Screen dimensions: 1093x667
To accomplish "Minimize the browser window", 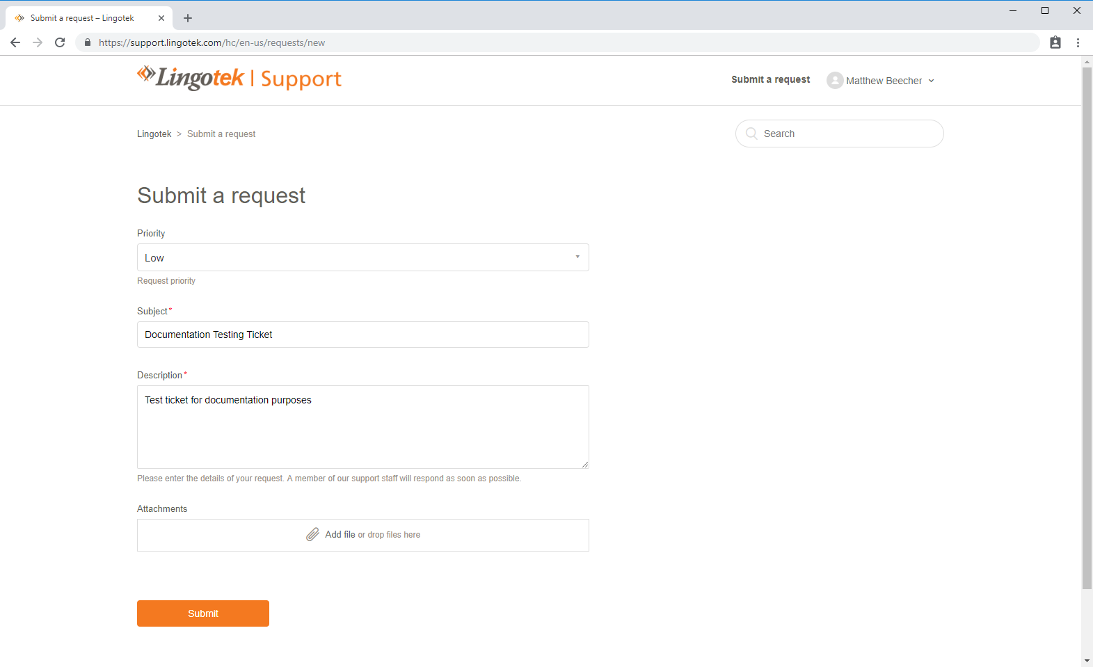I will 1013,10.
